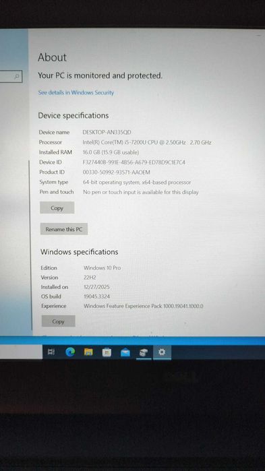265x471 pixels.
Task: Launch Microsoft Edge from the taskbar
Action: (70, 352)
